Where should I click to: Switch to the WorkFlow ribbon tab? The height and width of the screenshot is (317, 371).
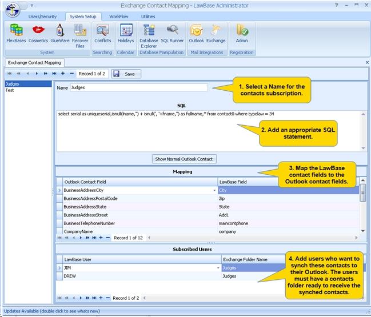pyautogui.click(x=118, y=17)
